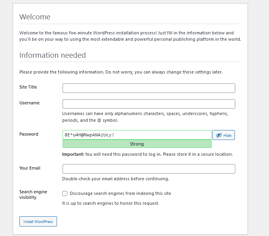Image resolution: width=269 pixels, height=236 pixels.
Task: Click the Install WordPress button
Action: click(x=38, y=221)
